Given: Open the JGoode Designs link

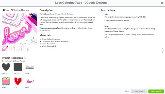Looking at the screenshot, I should pyautogui.click(x=67, y=14).
